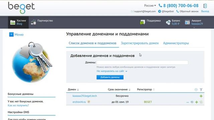Click the clock icon in the table header
Viewport: 214px width, 120px height.
coord(196,90)
